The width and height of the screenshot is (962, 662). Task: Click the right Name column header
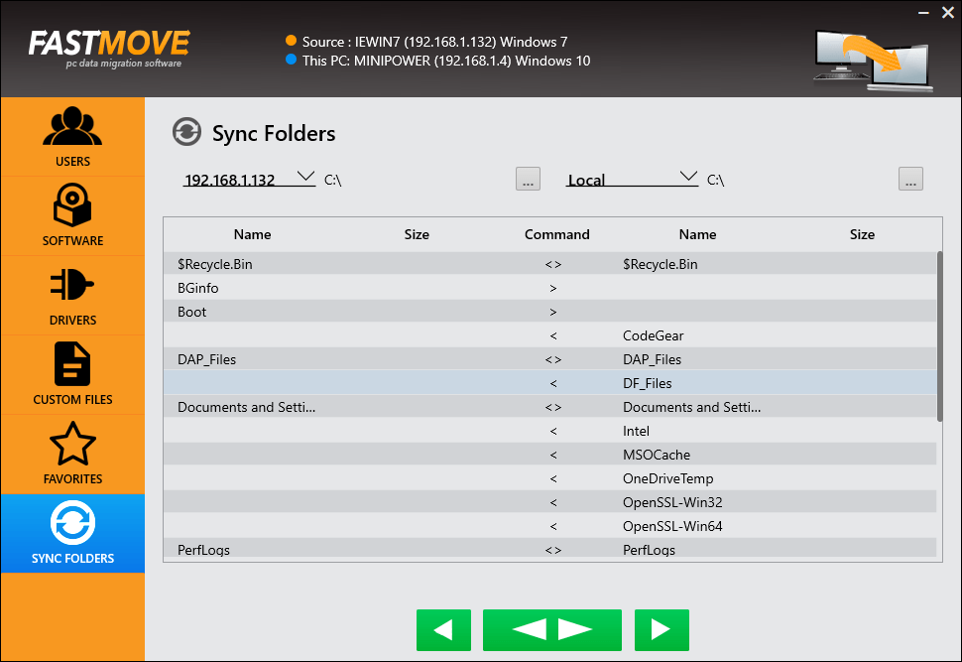(697, 234)
